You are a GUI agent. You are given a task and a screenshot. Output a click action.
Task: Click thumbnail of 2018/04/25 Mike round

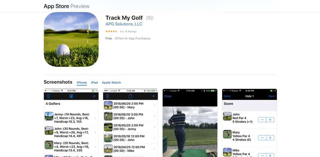pos(108,149)
